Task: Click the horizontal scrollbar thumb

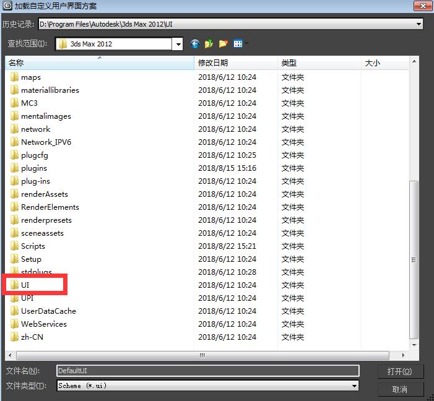Action: pos(202,355)
